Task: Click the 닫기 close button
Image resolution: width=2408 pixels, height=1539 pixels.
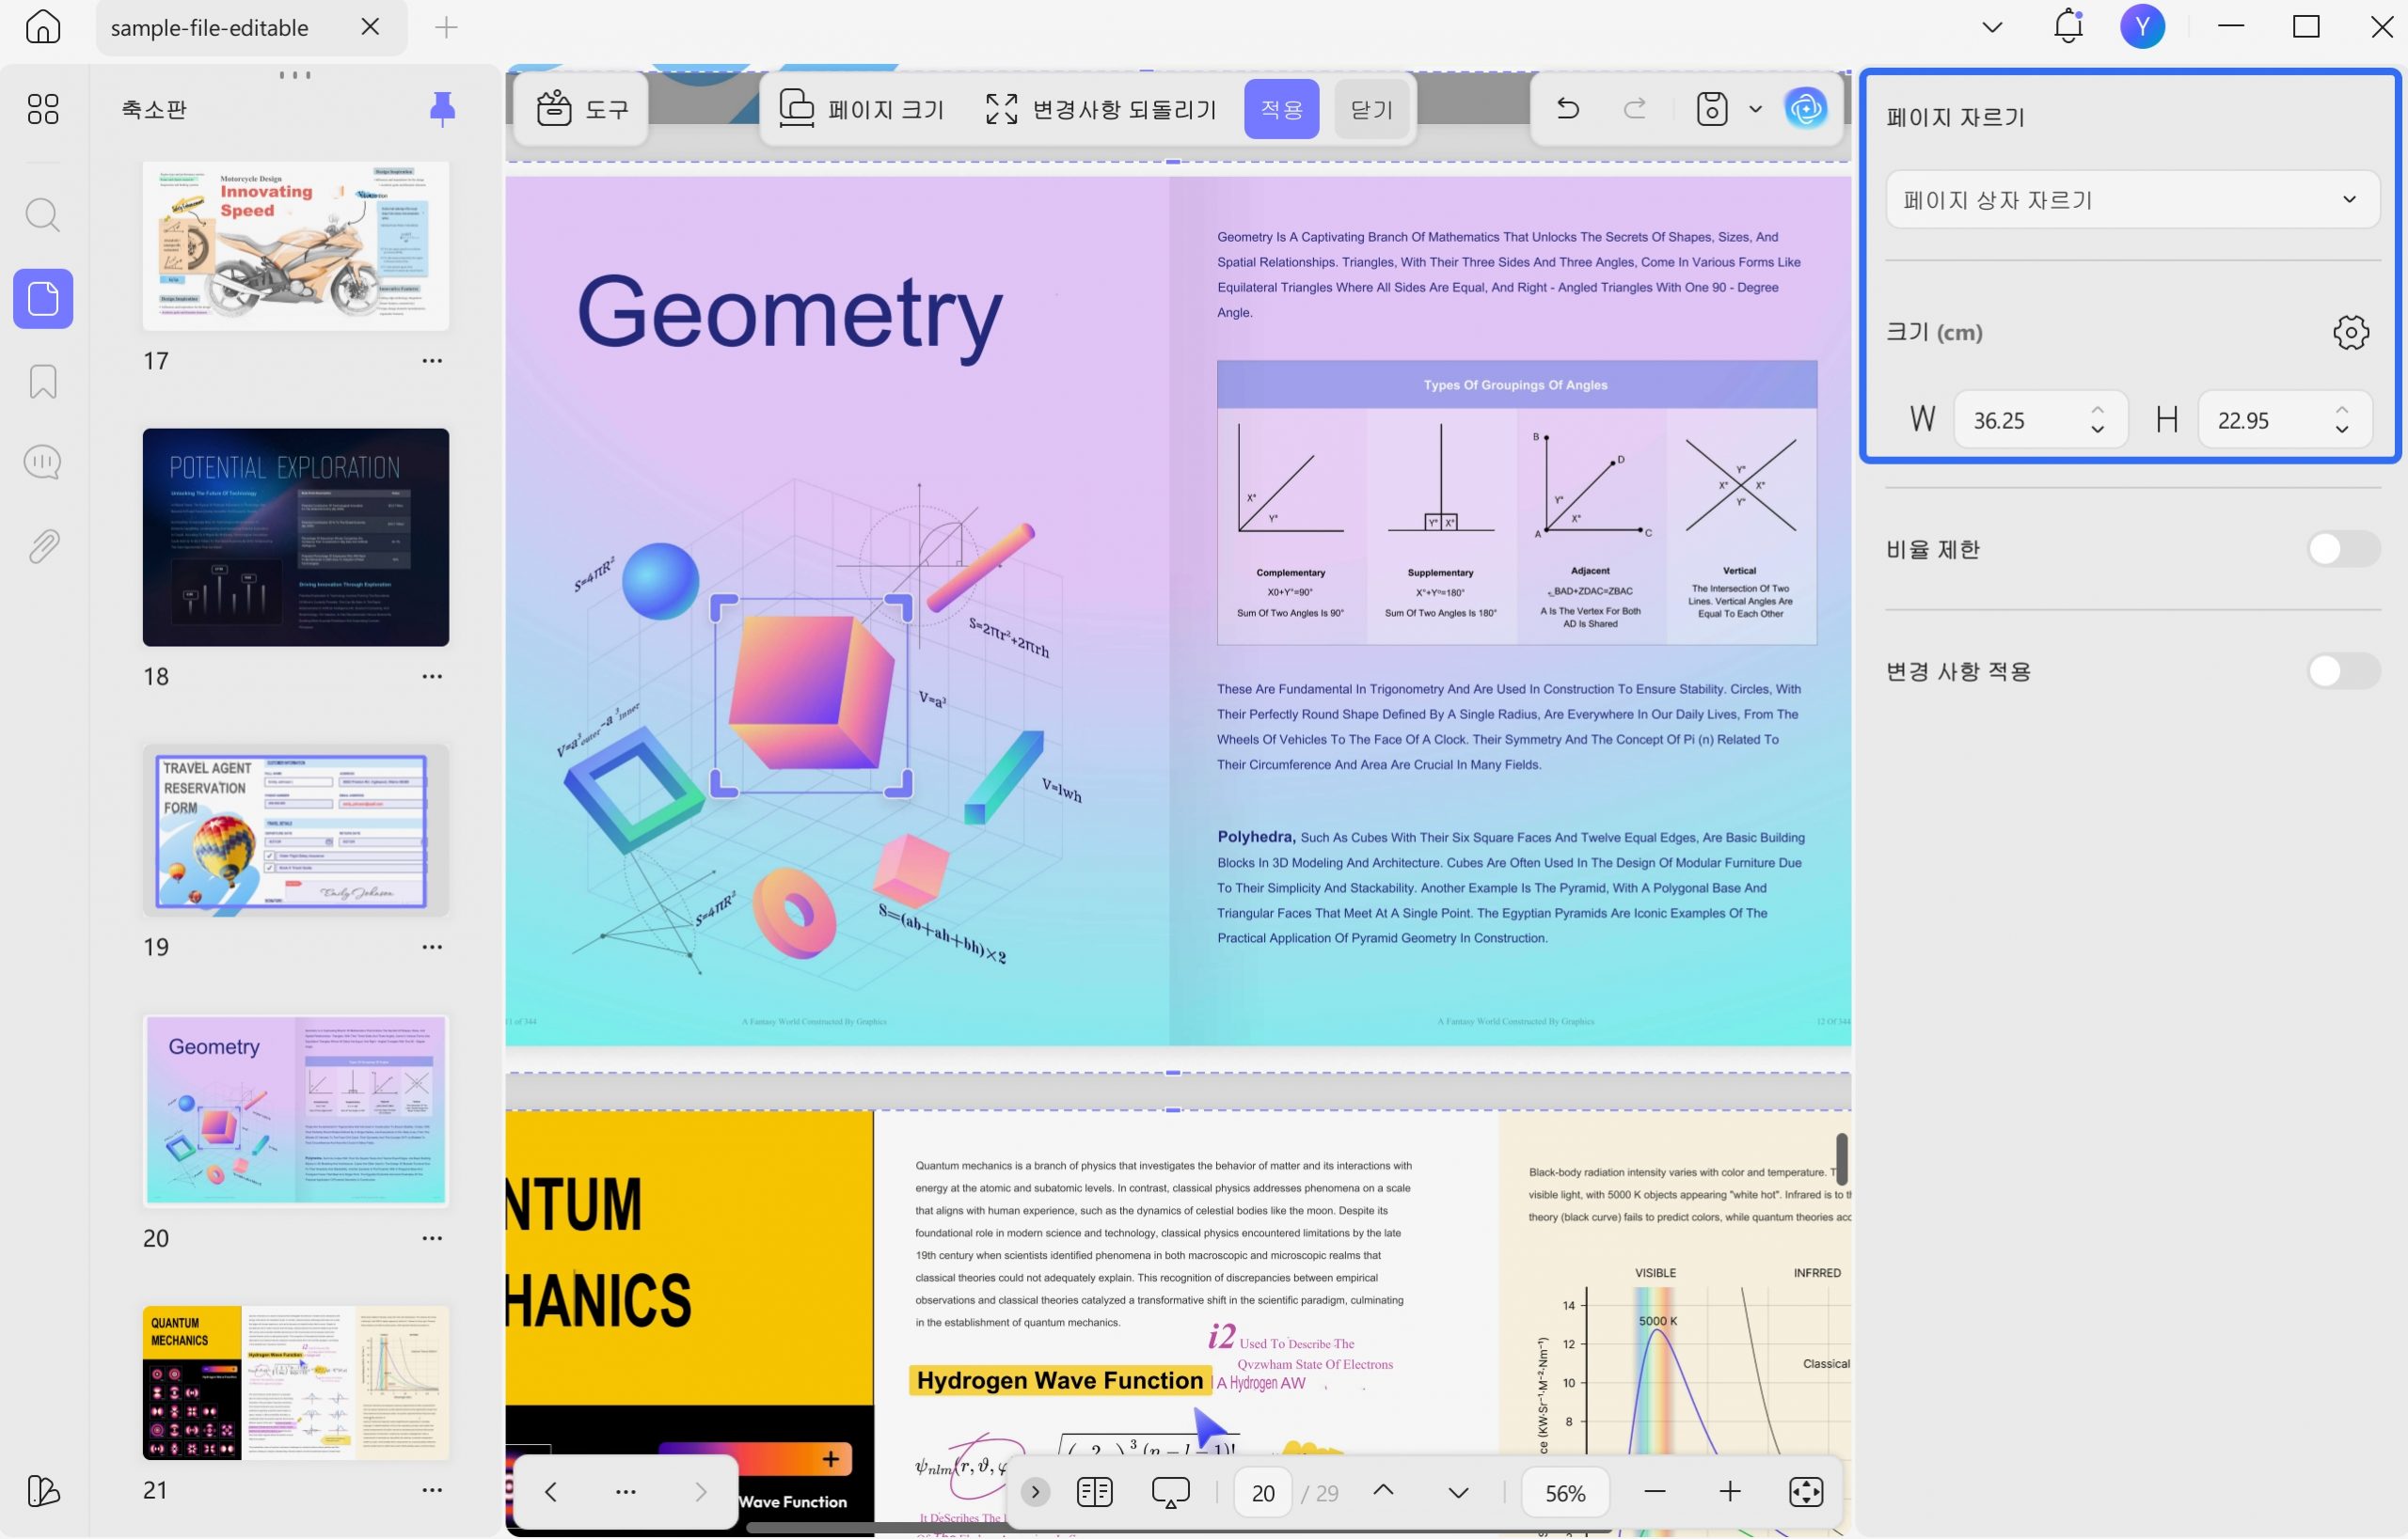Action: point(1371,108)
